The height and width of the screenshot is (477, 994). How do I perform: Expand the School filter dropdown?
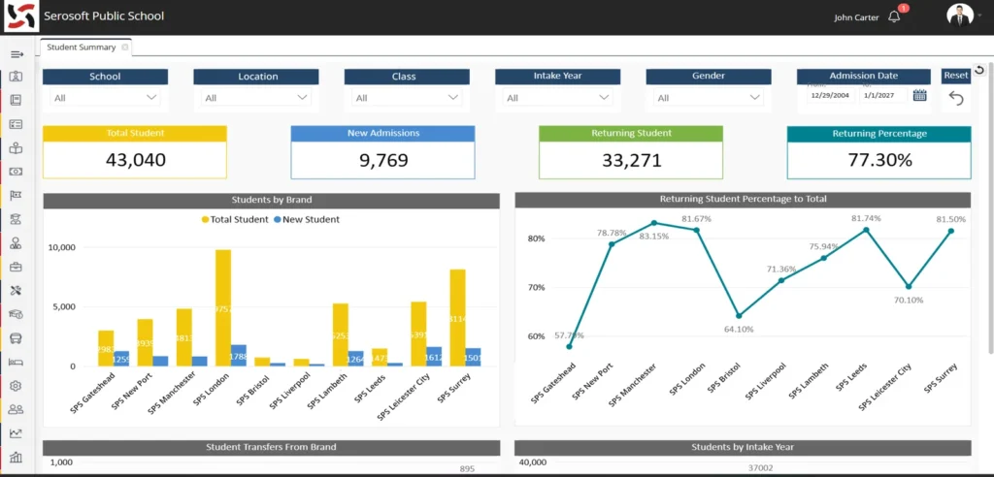[x=105, y=98]
